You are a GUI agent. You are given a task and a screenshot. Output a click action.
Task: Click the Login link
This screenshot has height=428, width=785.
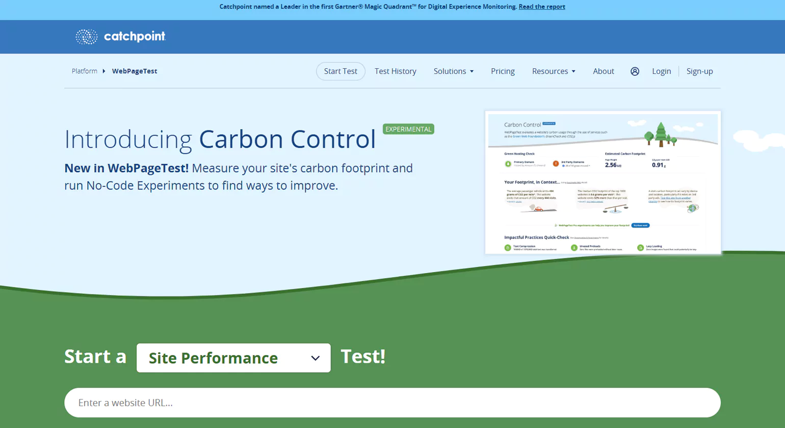[x=661, y=71]
